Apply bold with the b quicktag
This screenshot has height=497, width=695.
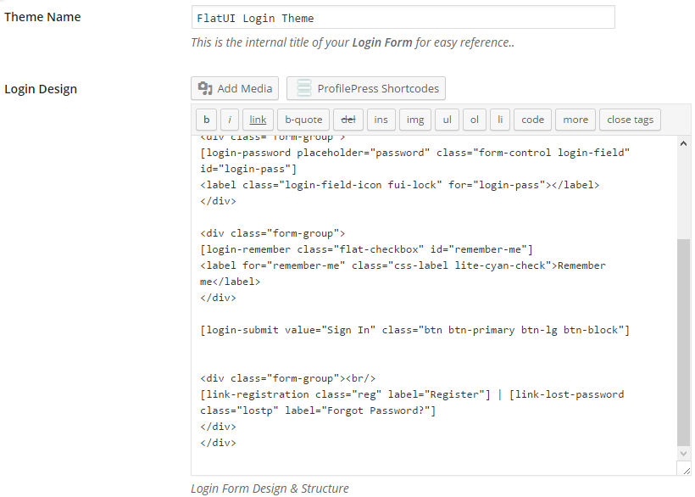tap(206, 120)
